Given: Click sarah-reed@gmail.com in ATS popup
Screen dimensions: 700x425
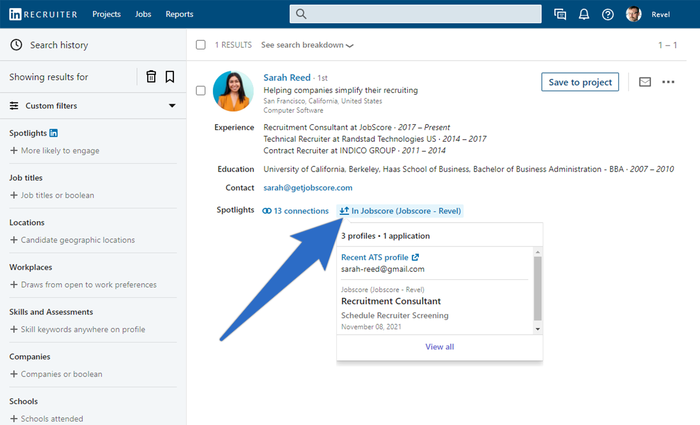Looking at the screenshot, I should 383,269.
